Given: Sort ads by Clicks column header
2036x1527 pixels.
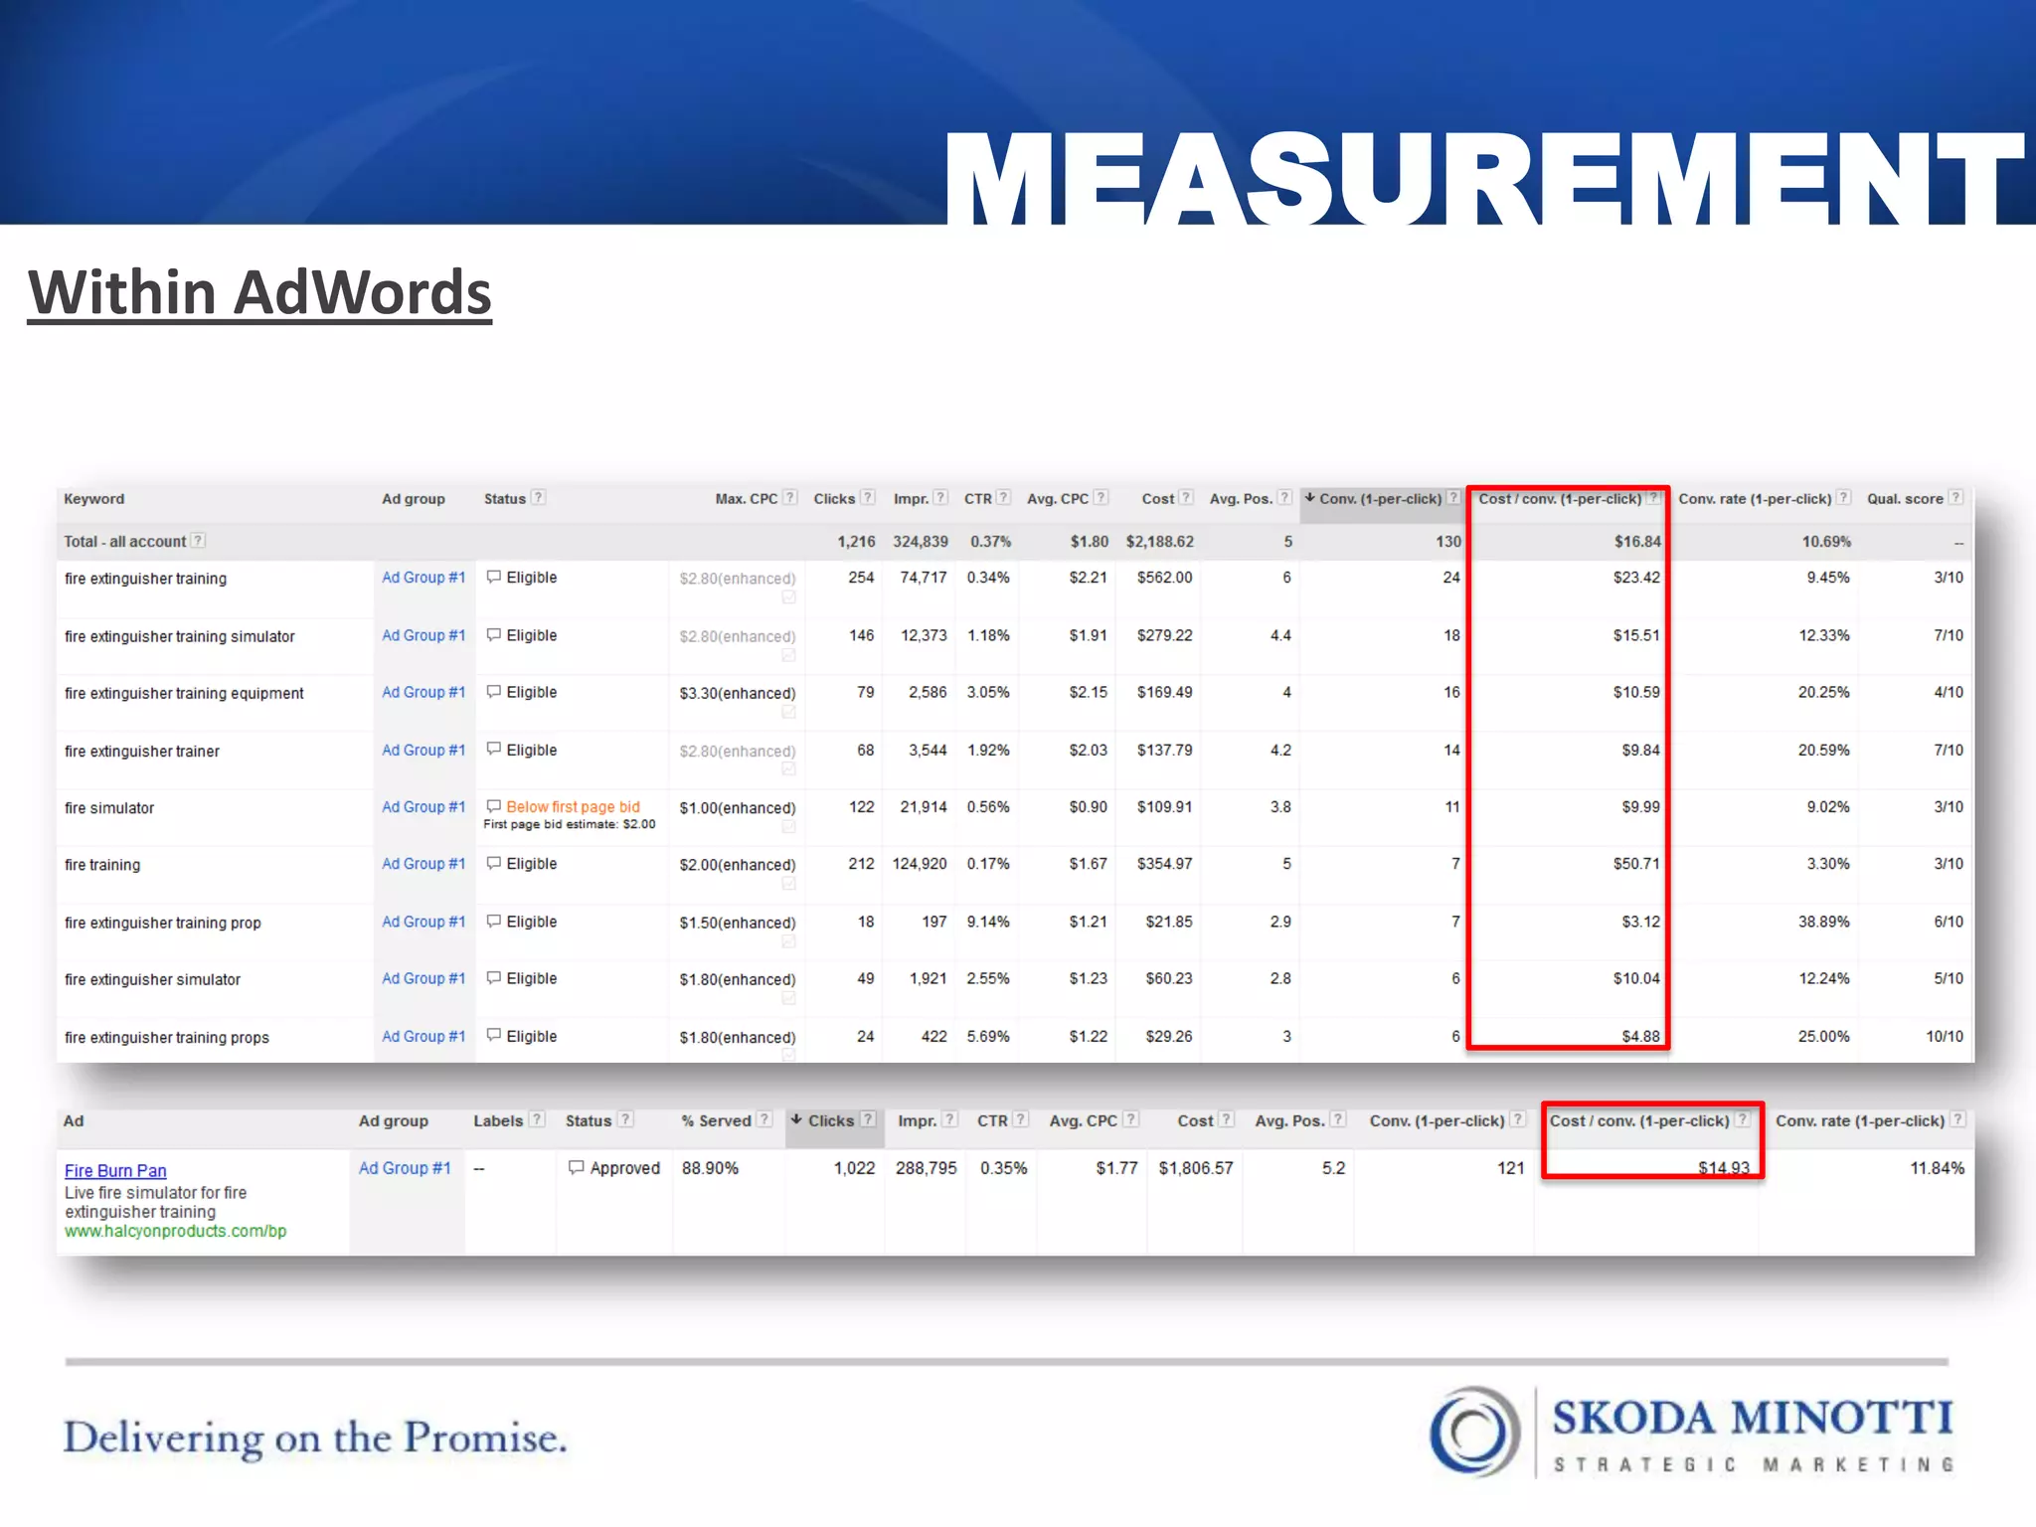Looking at the screenshot, I should click(831, 1120).
